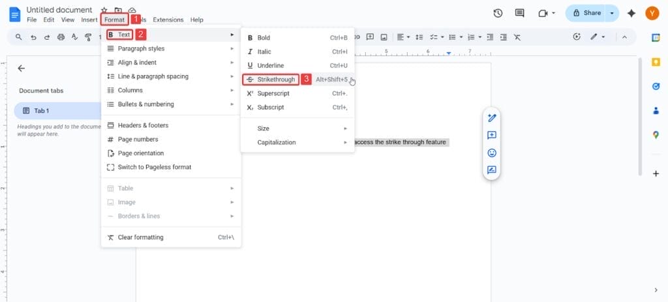This screenshot has height=302, width=668.
Task: Start a video call from camera icon
Action: [543, 13]
